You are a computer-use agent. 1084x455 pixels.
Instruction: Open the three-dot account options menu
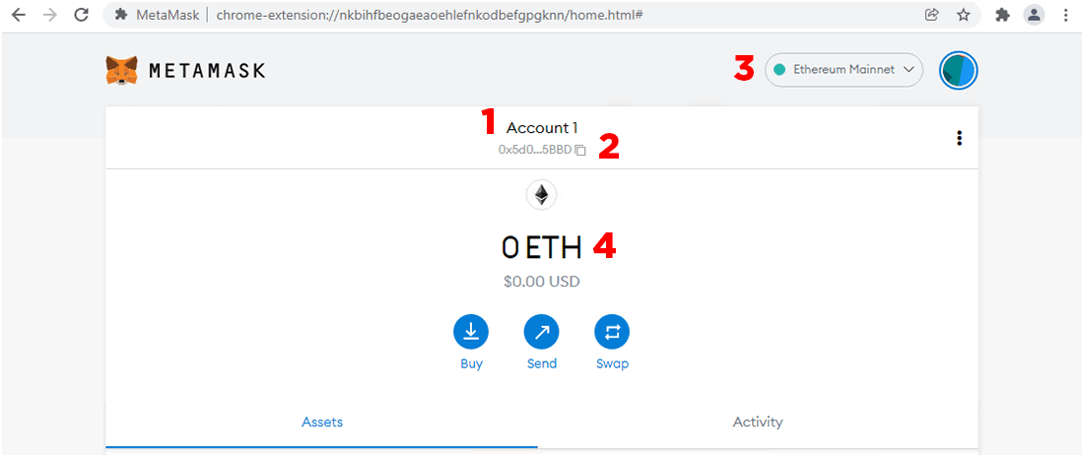click(x=959, y=138)
